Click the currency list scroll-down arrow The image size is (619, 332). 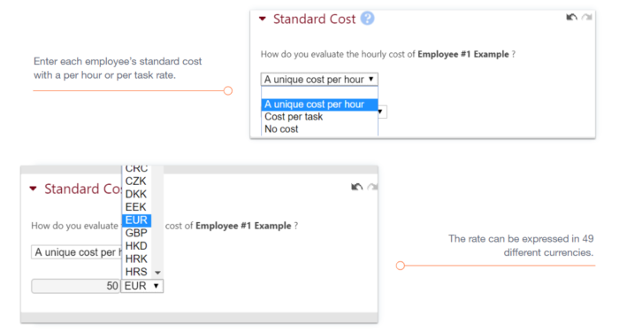click(x=157, y=273)
